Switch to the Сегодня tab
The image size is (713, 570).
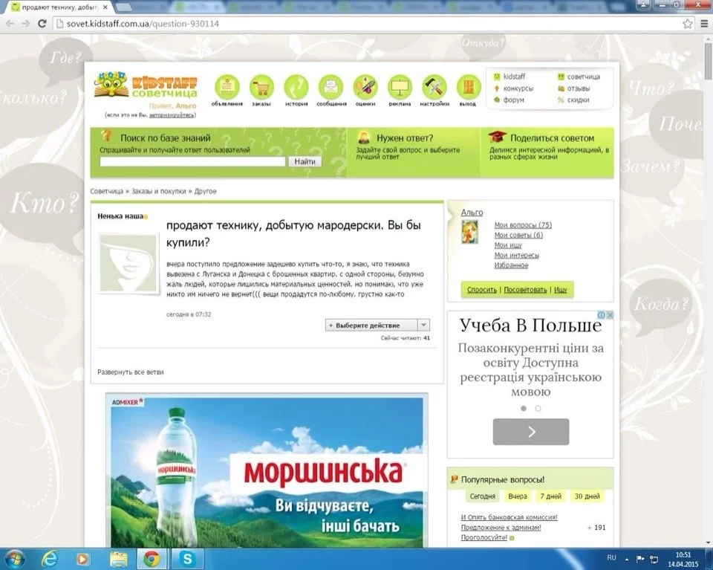[x=482, y=496]
